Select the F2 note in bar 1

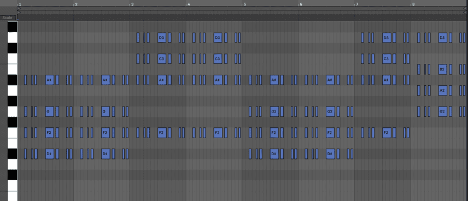click(x=50, y=133)
